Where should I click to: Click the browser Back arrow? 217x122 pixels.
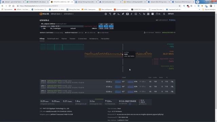point(2,6)
